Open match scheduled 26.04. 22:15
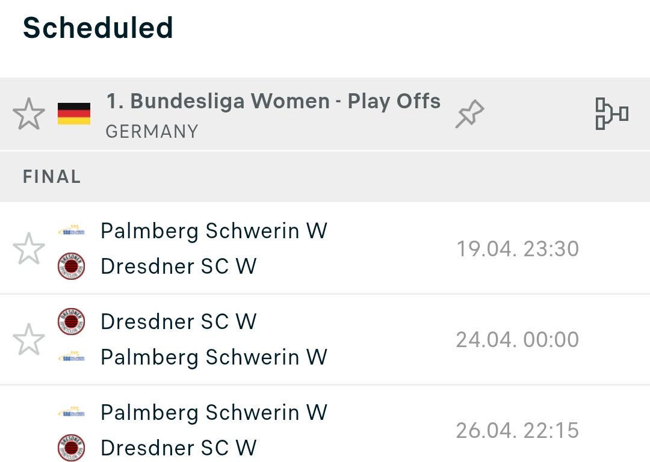The width and height of the screenshot is (650, 462). click(325, 424)
